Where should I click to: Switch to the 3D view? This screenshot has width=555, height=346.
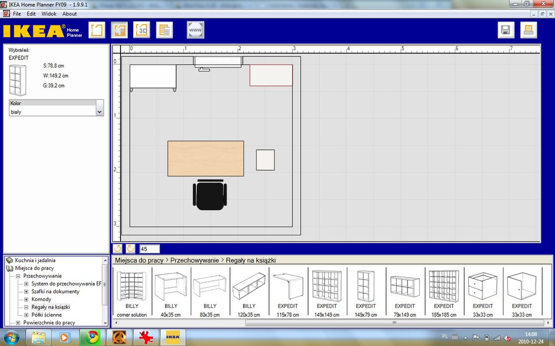(x=141, y=30)
